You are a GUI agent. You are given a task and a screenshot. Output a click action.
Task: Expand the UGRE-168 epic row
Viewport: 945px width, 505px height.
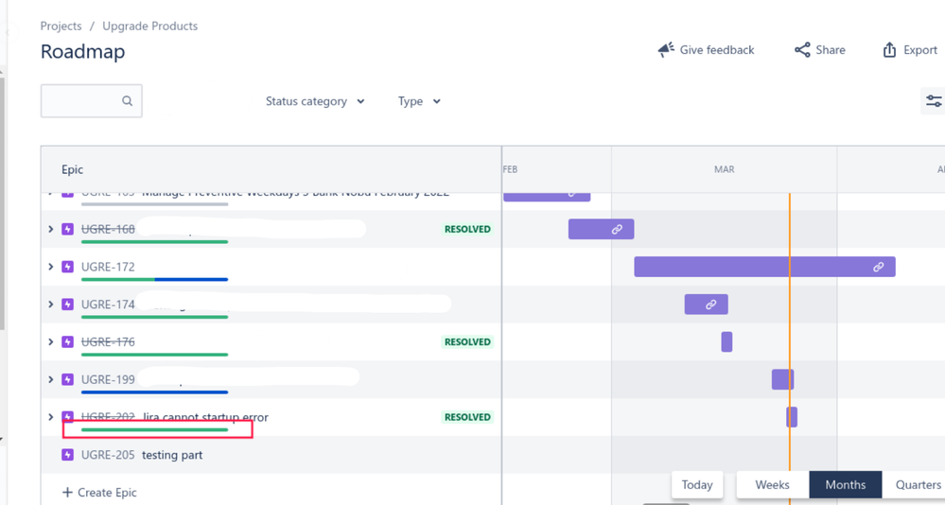pos(51,229)
